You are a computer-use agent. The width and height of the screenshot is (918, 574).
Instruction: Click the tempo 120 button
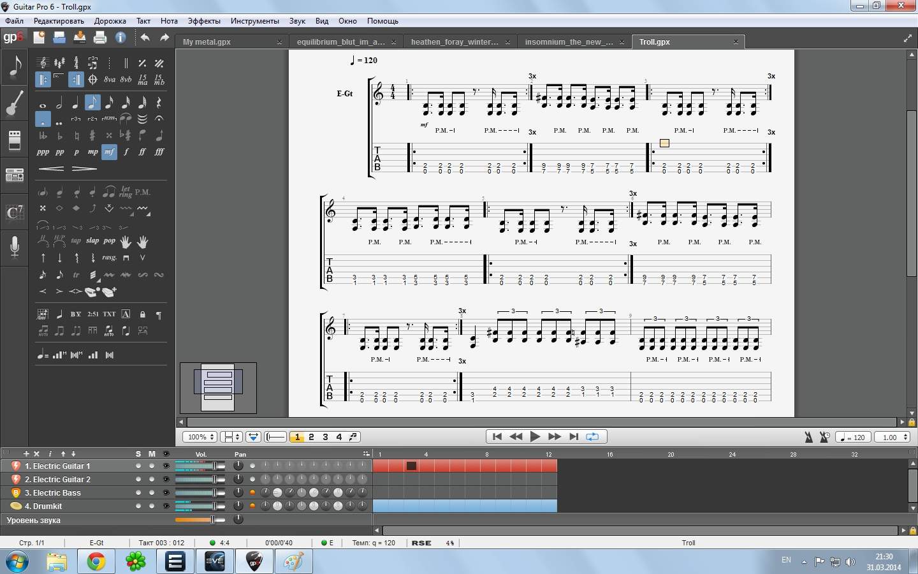853,437
